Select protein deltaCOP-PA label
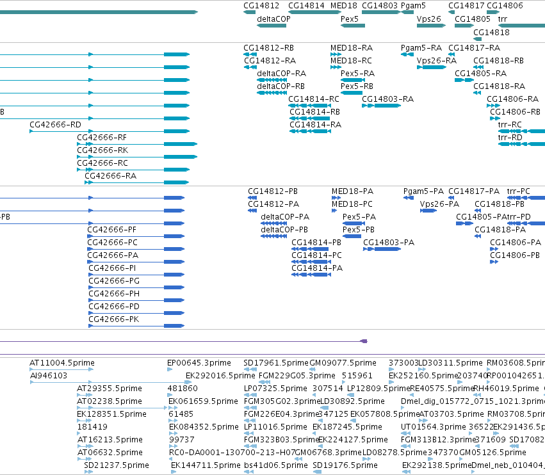Viewport: 545px width, 475px height. pyautogui.click(x=284, y=217)
